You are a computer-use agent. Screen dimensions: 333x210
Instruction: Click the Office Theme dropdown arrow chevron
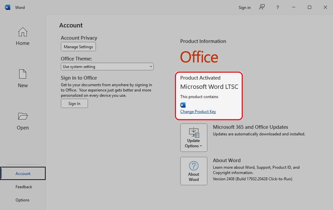151,67
